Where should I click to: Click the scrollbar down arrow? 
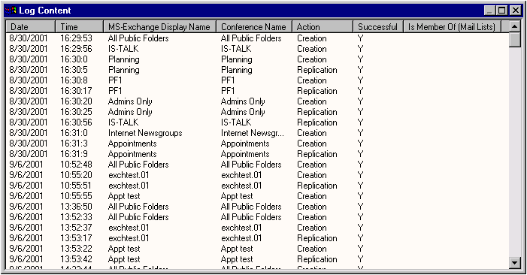[514, 262]
